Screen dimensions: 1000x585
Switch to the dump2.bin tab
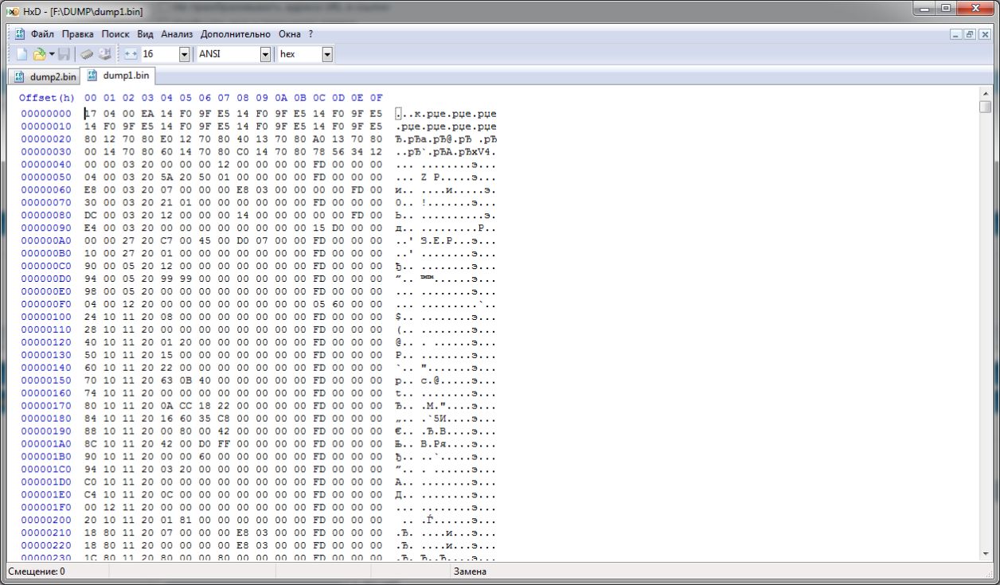pyautogui.click(x=45, y=76)
